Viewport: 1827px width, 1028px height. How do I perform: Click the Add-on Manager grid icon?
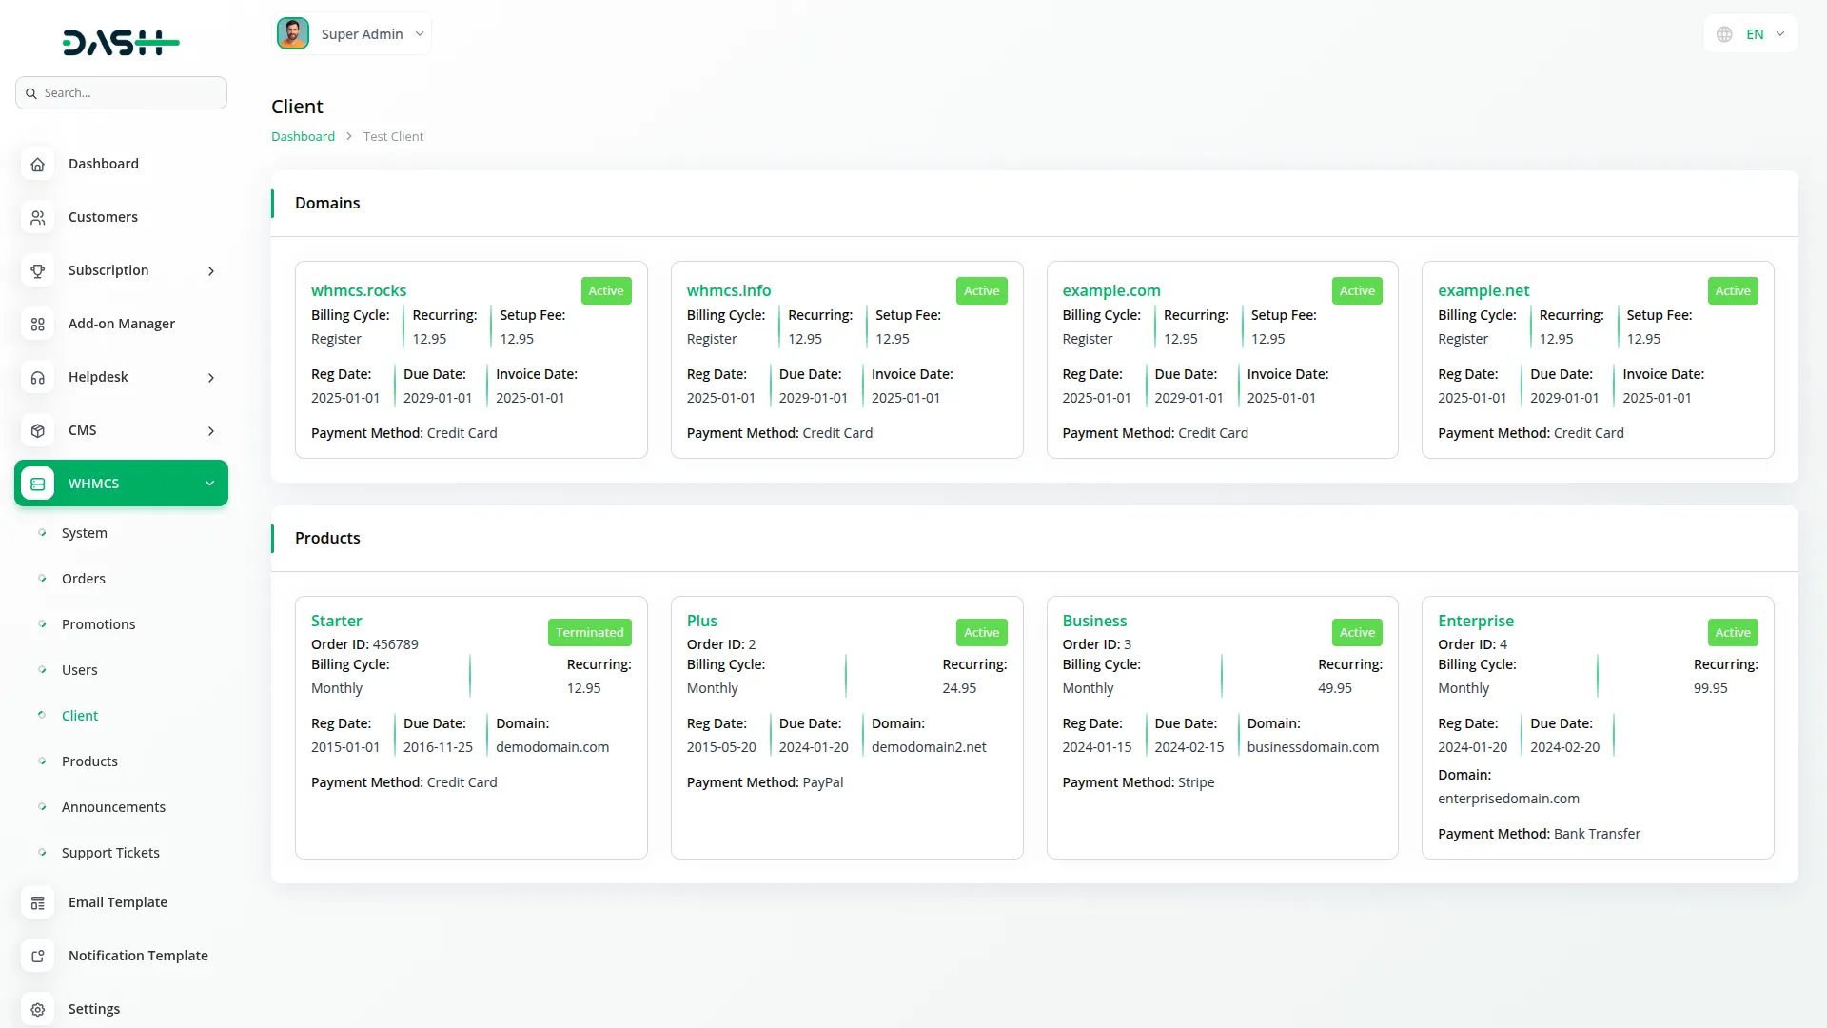point(37,325)
